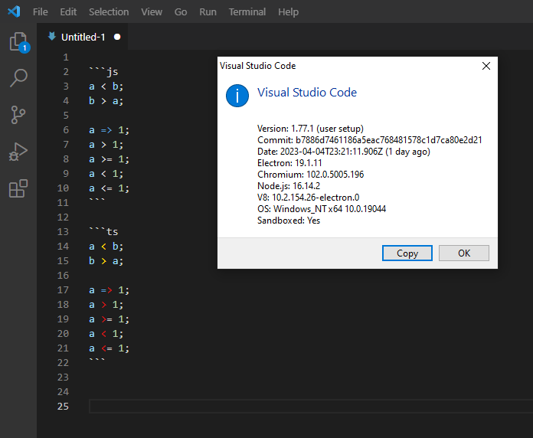
Task: Click the unsaved dot on Untitled-1 tab
Action: point(117,37)
